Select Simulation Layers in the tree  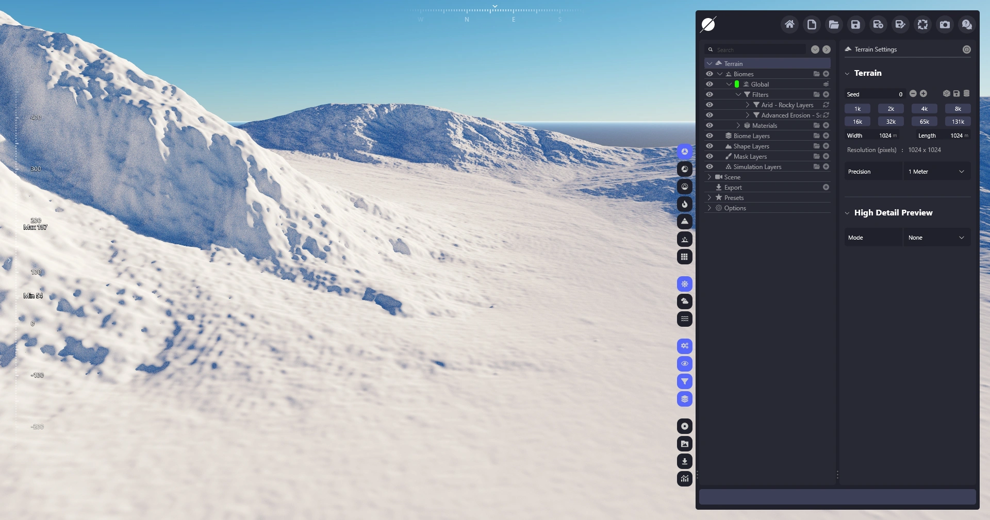[x=757, y=167]
